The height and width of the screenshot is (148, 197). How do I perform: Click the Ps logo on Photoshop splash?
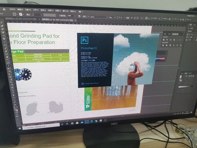click(85, 40)
